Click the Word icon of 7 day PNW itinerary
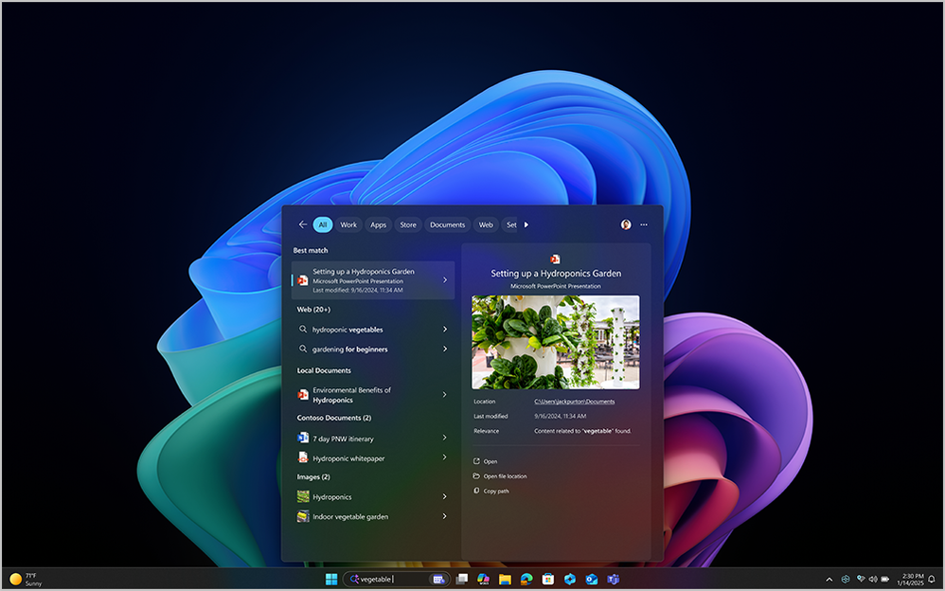 pyautogui.click(x=303, y=438)
